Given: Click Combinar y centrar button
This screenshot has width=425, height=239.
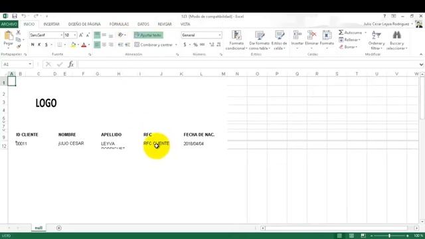Looking at the screenshot, I should [153, 44].
